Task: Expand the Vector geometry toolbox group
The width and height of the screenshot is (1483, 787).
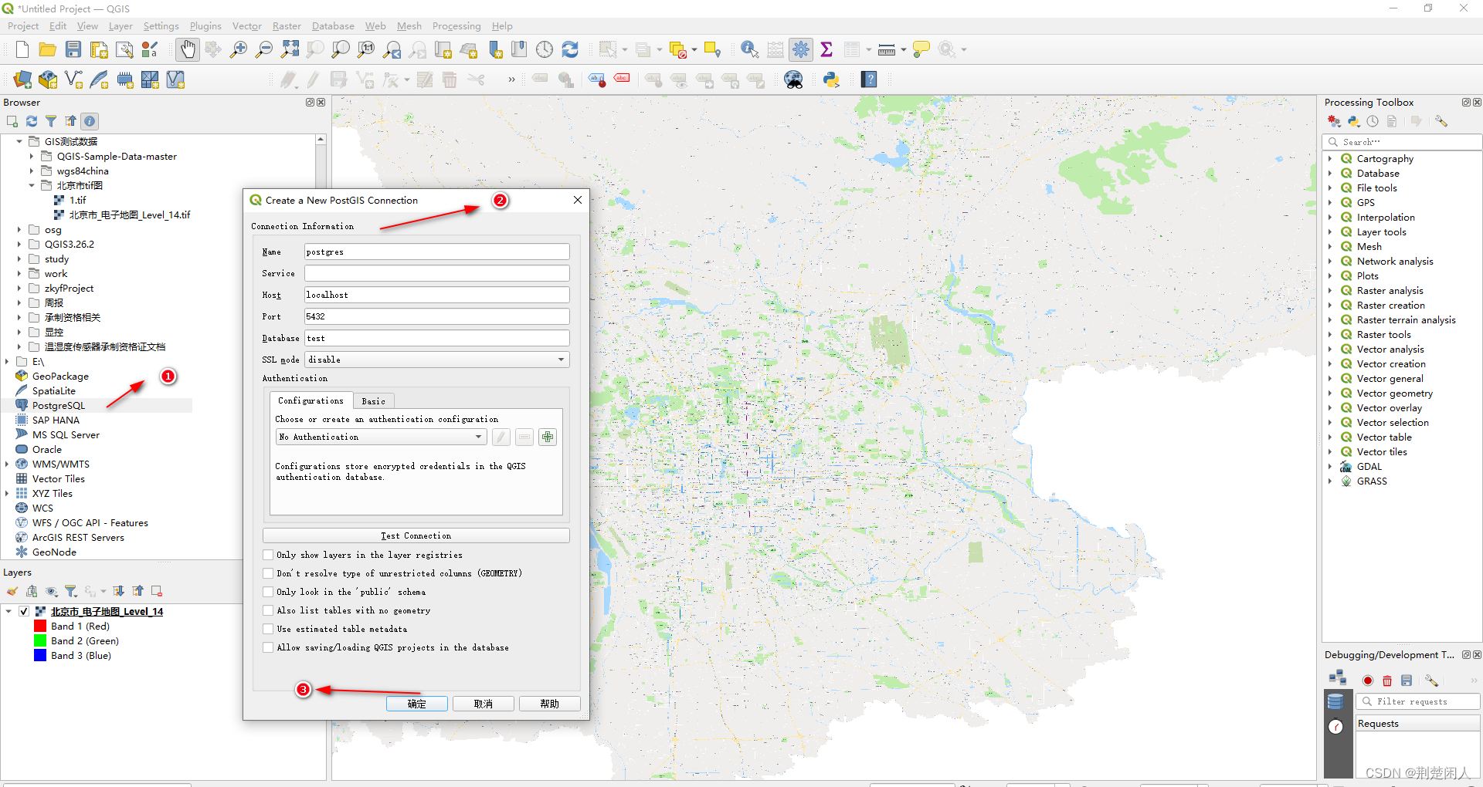Action: tap(1330, 393)
